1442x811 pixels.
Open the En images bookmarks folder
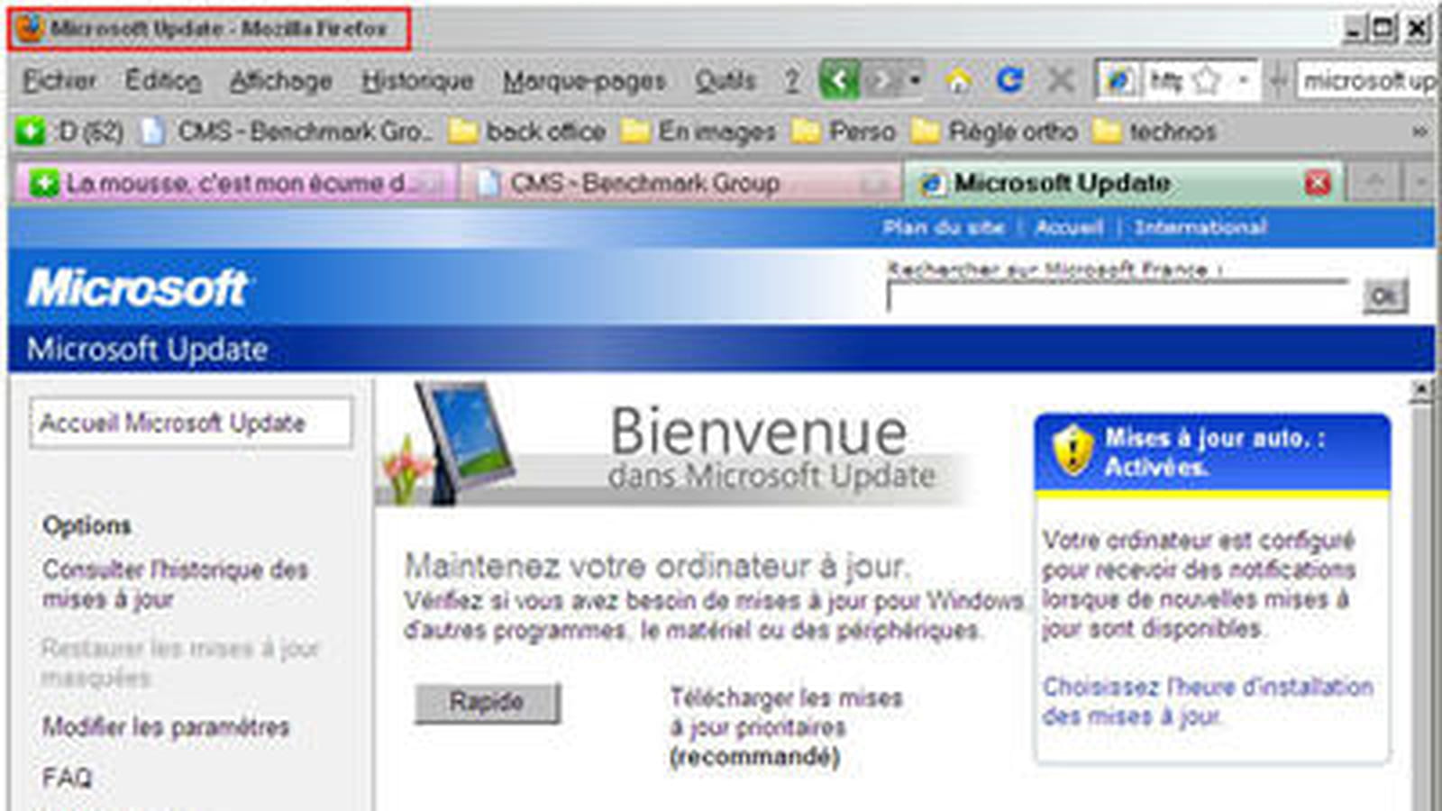(x=698, y=132)
